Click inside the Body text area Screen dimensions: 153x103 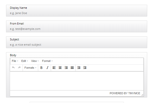point(77,81)
